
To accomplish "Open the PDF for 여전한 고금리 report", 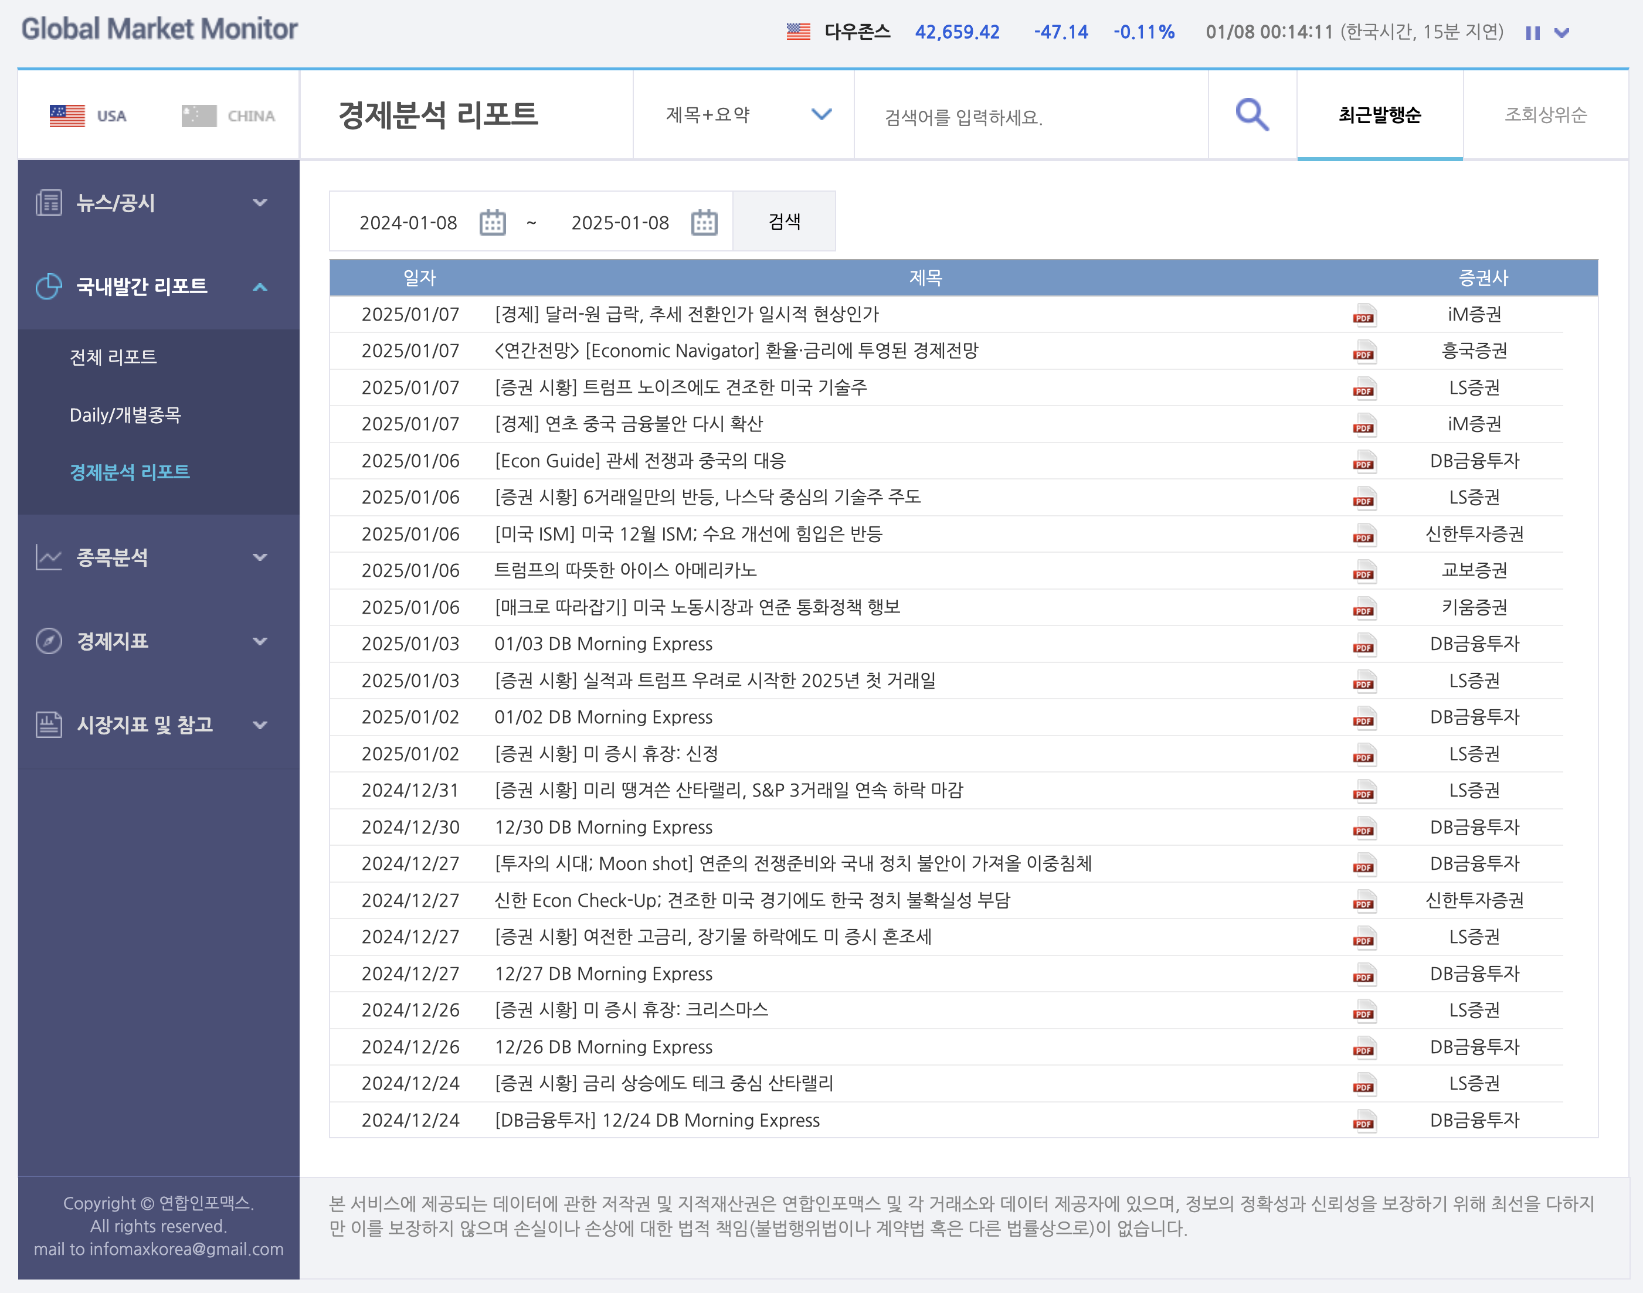I will (1364, 938).
